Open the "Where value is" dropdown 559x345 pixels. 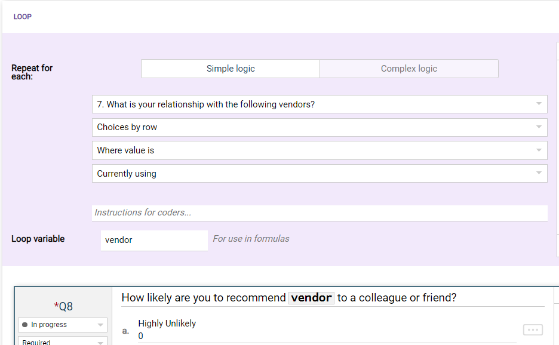point(320,150)
